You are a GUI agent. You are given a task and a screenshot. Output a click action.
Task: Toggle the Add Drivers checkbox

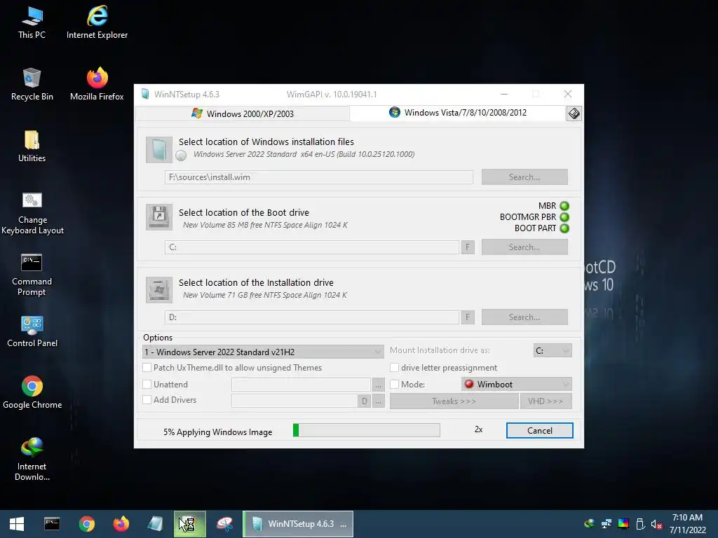tap(147, 400)
